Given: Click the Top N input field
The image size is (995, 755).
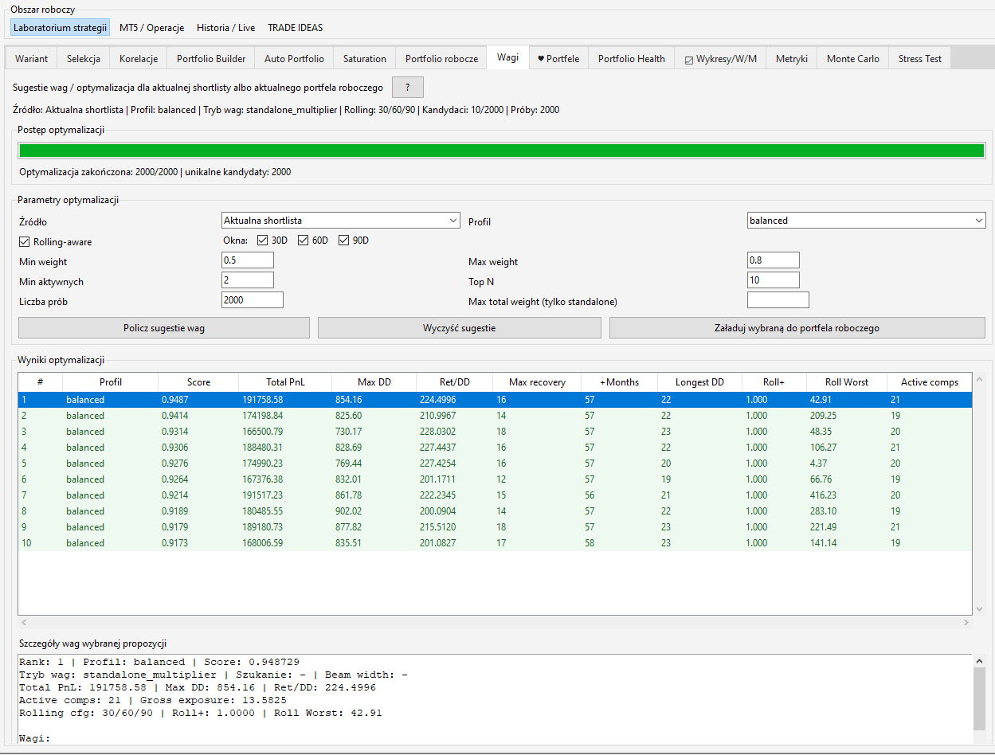Looking at the screenshot, I should [774, 280].
